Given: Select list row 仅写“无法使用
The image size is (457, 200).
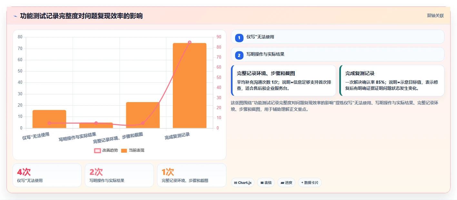Looking at the screenshot, I should [338, 37].
